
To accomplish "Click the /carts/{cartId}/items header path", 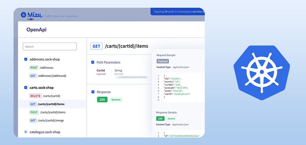I will click(x=127, y=46).
